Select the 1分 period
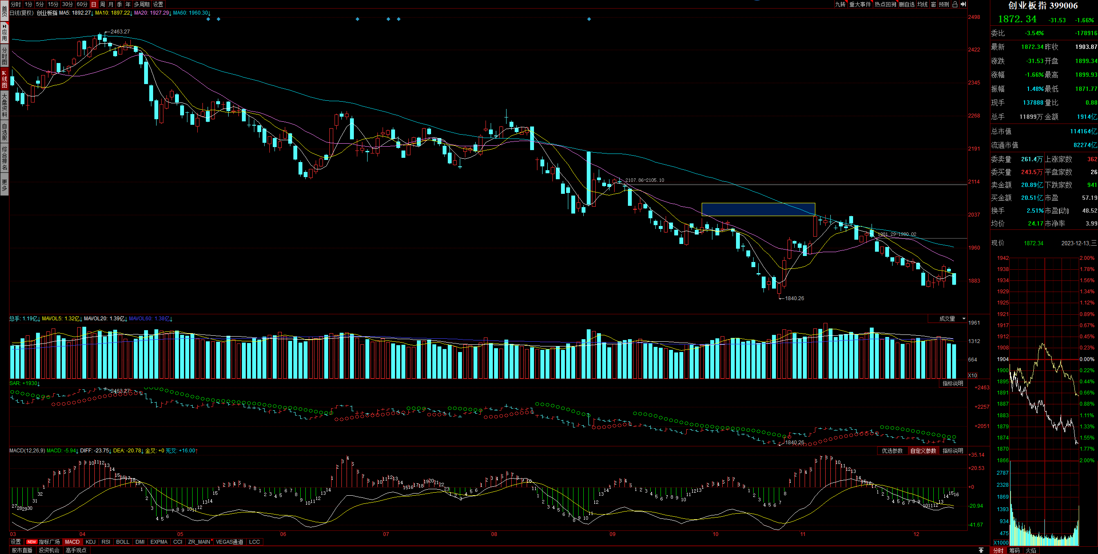The width and height of the screenshot is (1098, 554). coord(28,4)
